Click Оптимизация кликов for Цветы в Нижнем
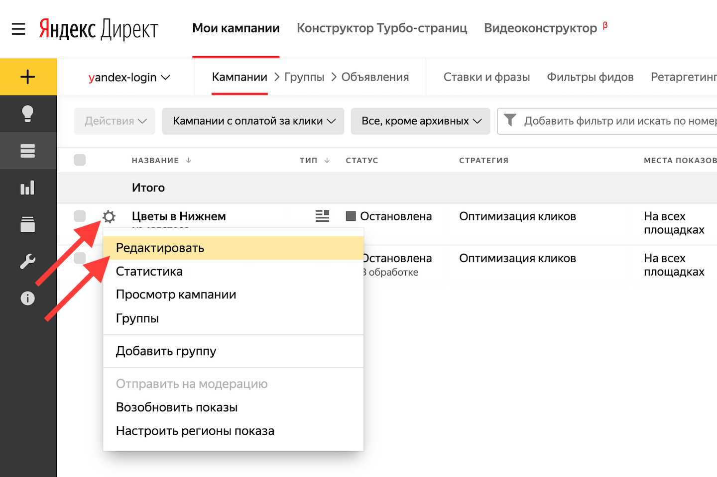 click(517, 216)
